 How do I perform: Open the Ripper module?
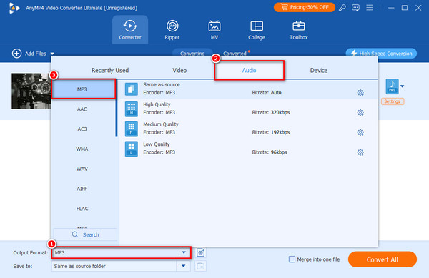point(172,30)
